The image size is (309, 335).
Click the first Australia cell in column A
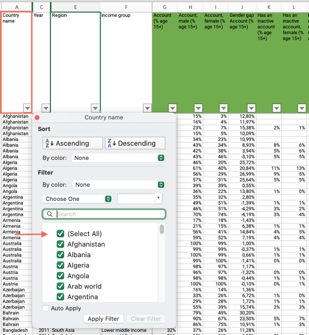click(16, 243)
